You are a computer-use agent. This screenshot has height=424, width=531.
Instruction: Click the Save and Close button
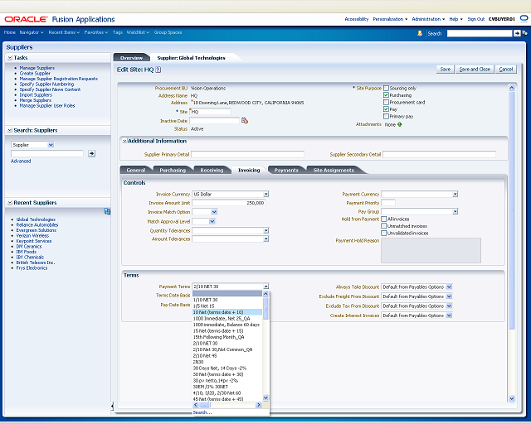[x=475, y=69]
